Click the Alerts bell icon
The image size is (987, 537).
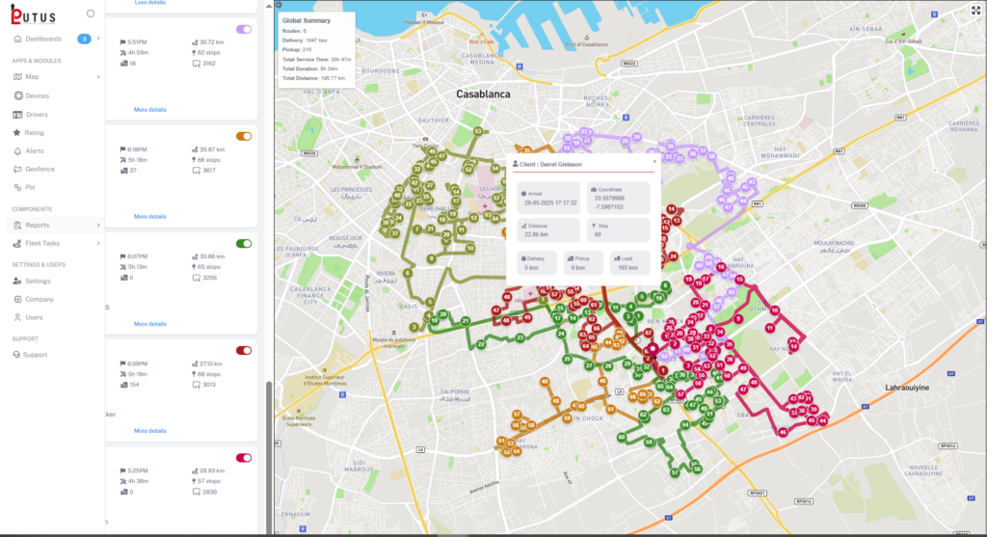[17, 151]
